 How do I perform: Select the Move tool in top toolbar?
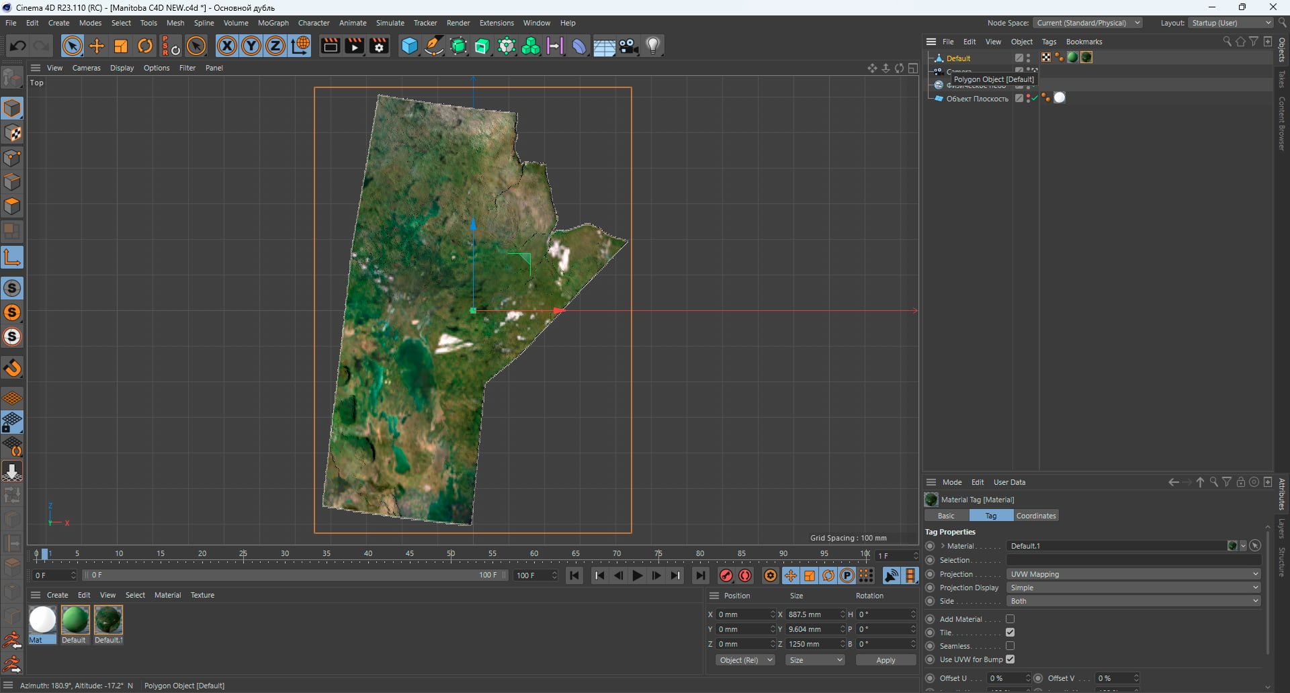point(97,46)
